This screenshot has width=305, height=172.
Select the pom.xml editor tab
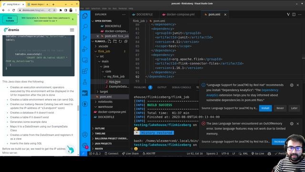214,14
